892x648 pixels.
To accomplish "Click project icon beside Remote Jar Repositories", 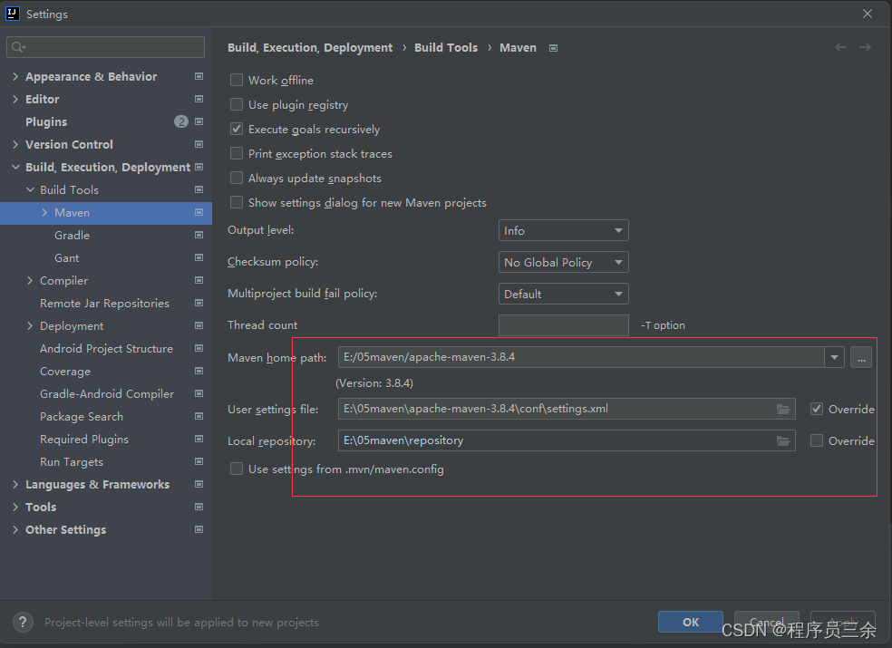I will [x=199, y=304].
